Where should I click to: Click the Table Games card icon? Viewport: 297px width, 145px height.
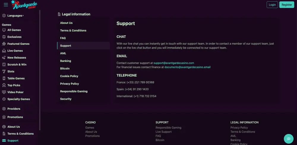click(4, 78)
